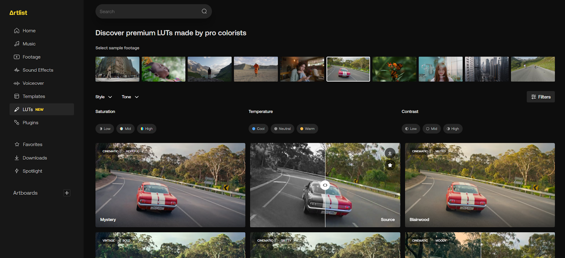565x258 pixels.
Task: Open the Cinematic Moody LUT card
Action: [x=480, y=245]
